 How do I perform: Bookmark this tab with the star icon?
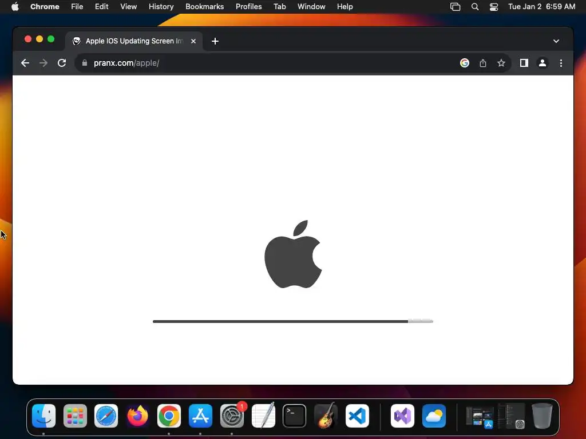[501, 63]
